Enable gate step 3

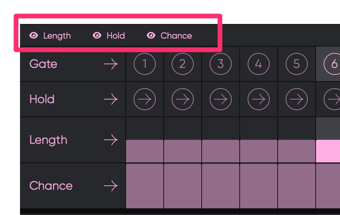coord(220,64)
